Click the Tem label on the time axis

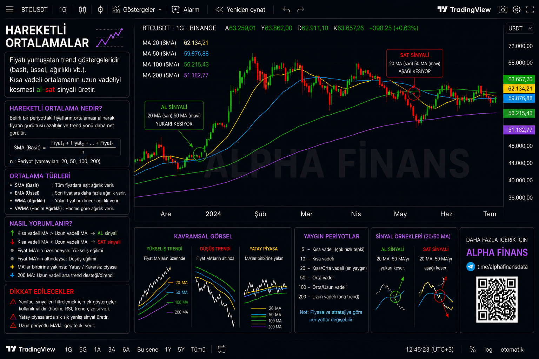pos(490,214)
